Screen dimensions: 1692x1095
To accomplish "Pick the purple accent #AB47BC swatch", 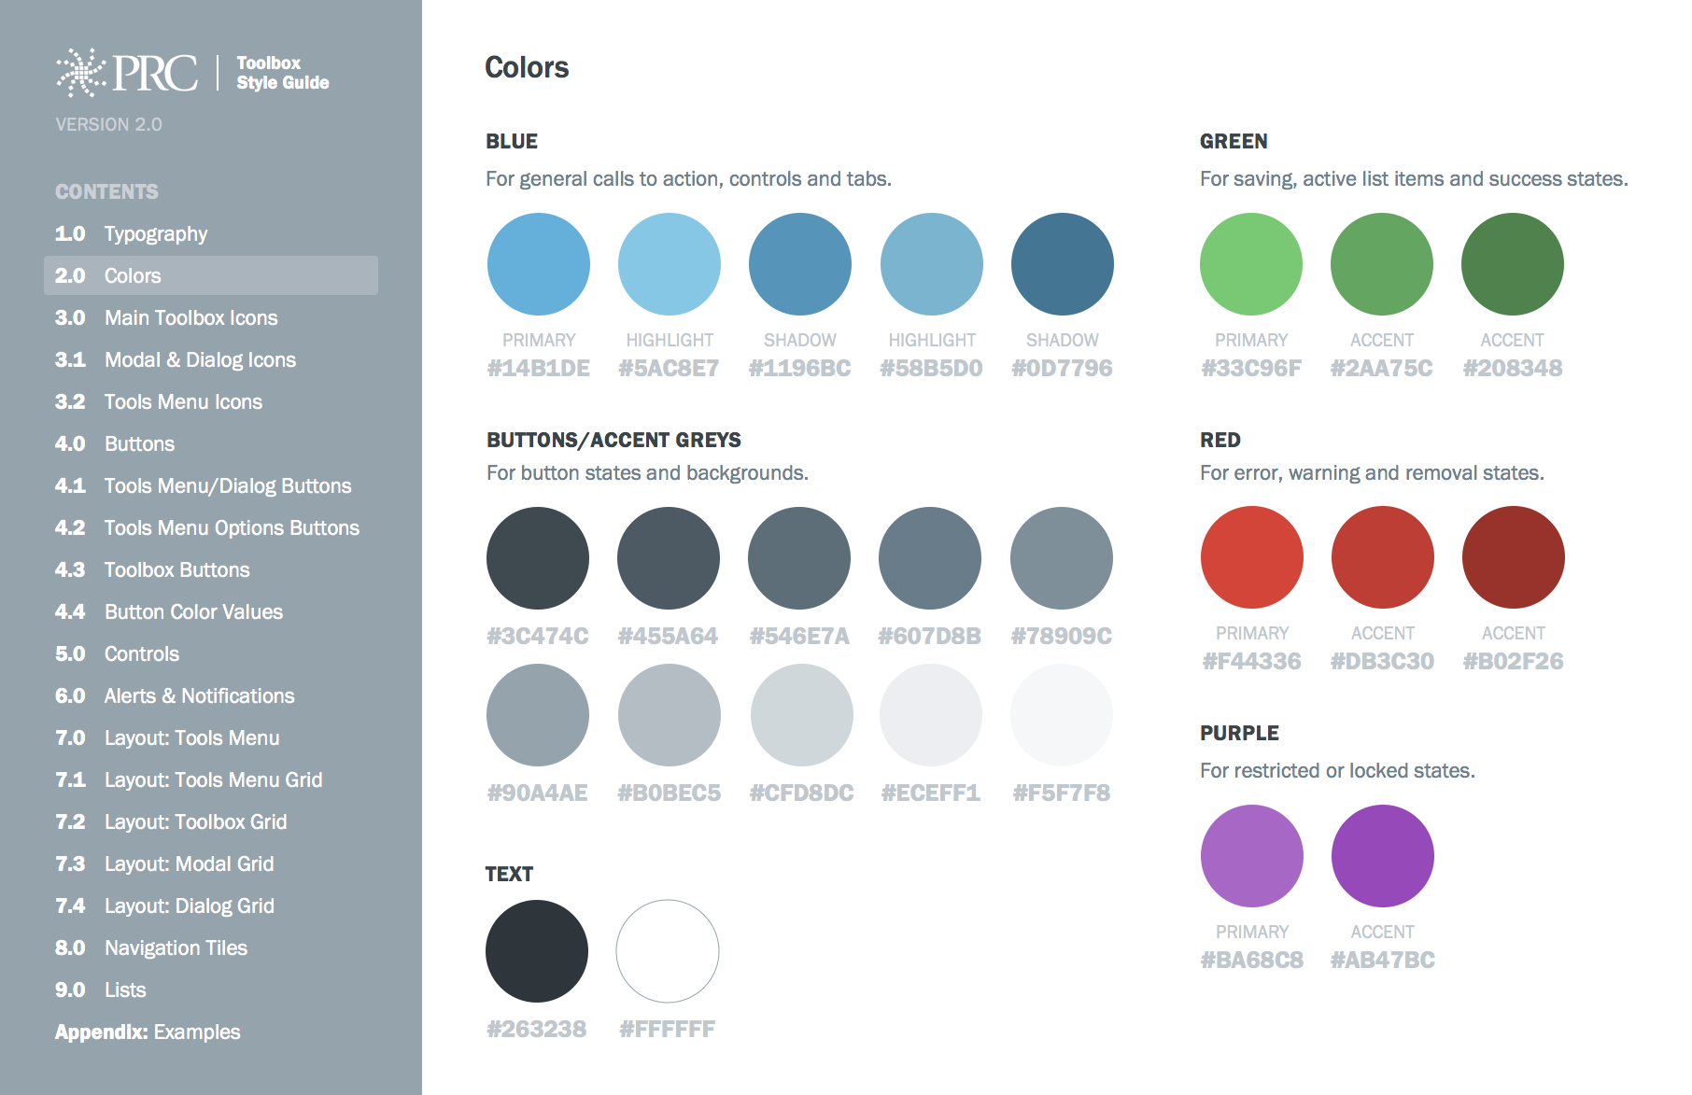I will 1383,856.
